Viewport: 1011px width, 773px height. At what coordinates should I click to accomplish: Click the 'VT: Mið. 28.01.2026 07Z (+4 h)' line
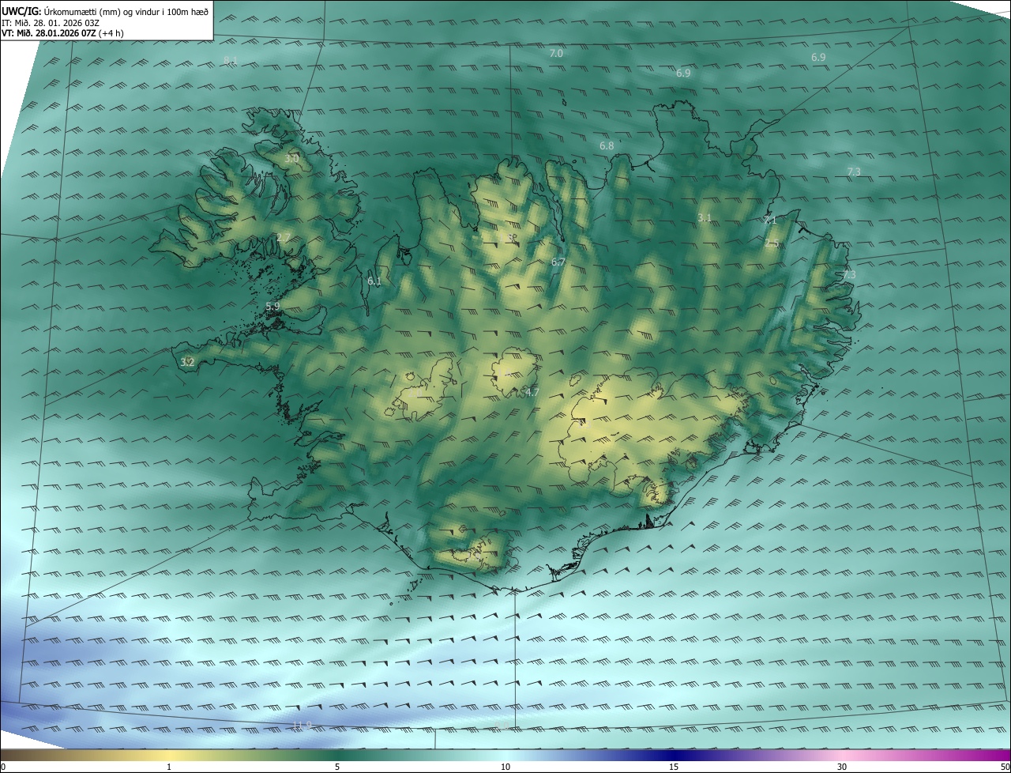coord(62,33)
